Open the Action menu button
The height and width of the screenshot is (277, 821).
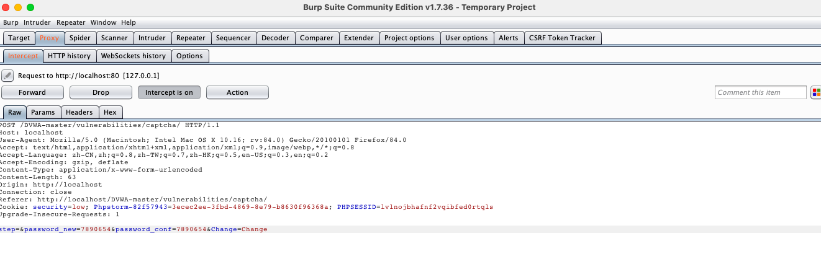237,92
